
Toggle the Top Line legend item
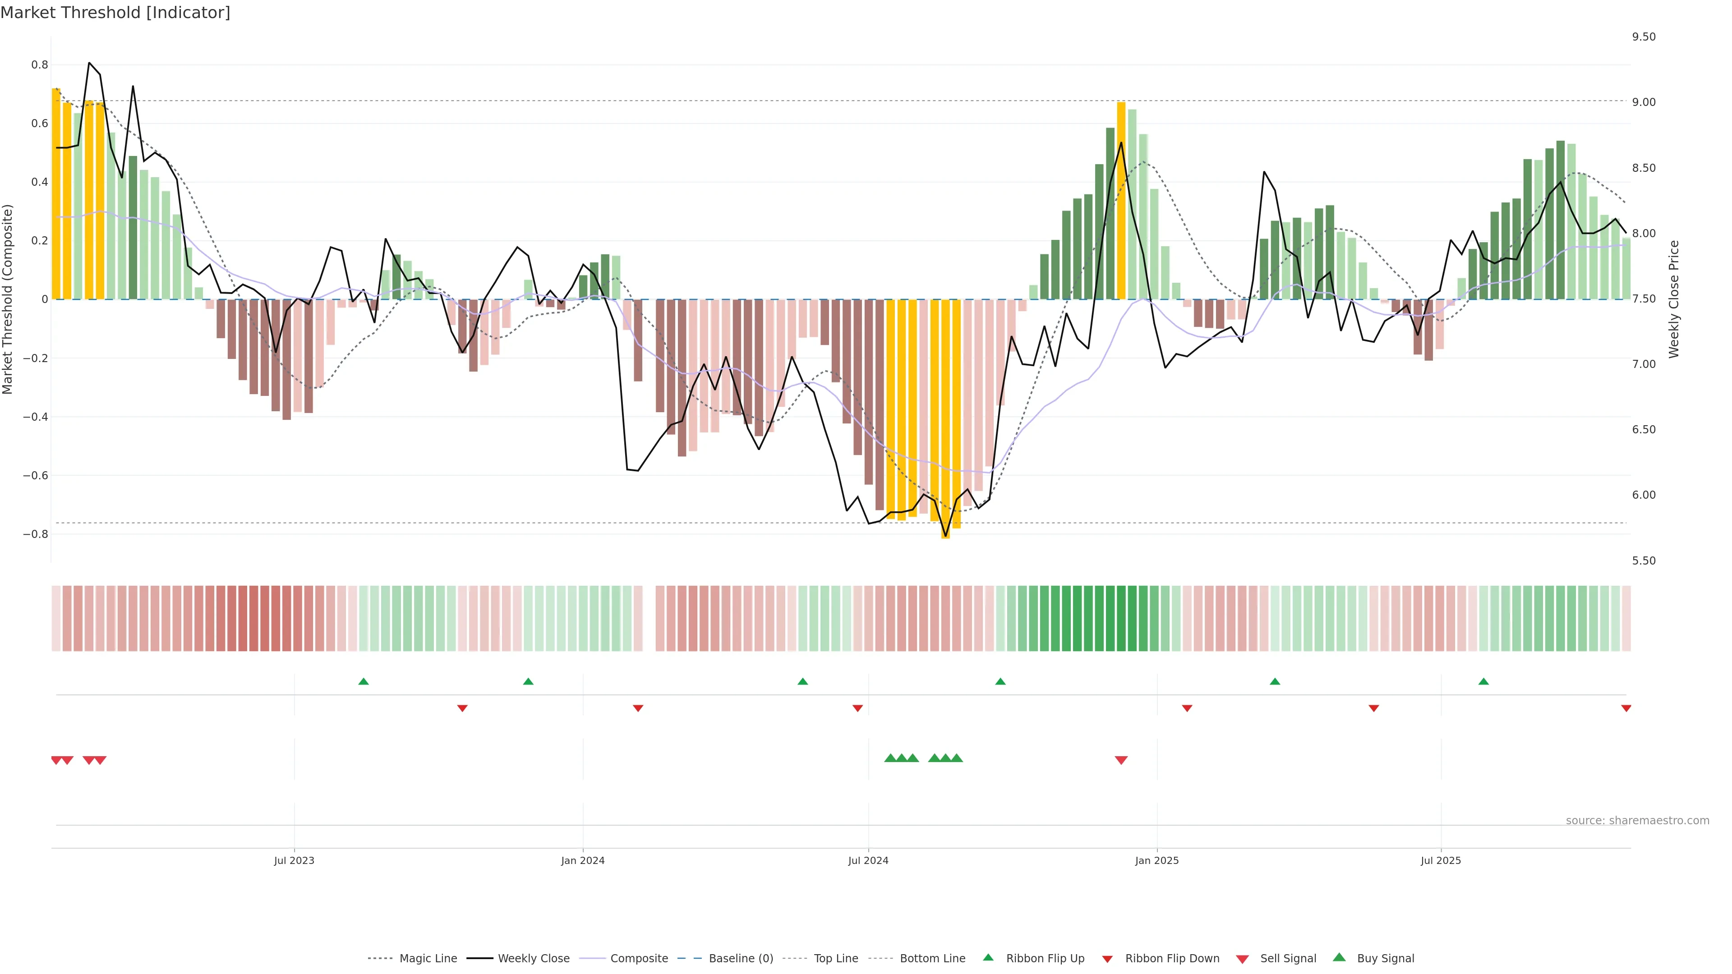click(x=836, y=959)
